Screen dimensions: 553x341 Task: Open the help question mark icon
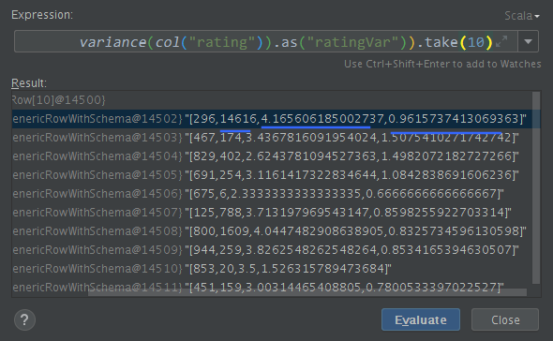(24, 319)
